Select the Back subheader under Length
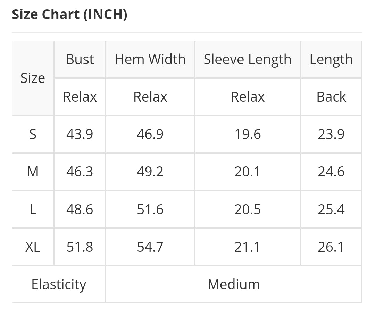The image size is (375, 310). pyautogui.click(x=331, y=97)
